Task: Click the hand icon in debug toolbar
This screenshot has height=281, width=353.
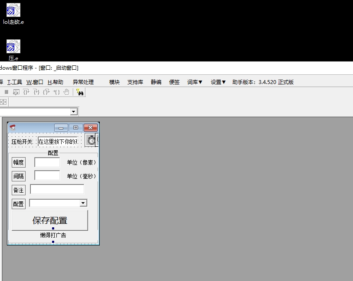Action: pyautogui.click(x=66, y=92)
